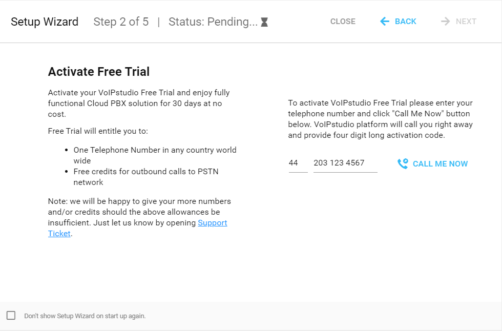The image size is (502, 331).
Task: Click the Setup Wizard title in the header
Action: click(45, 22)
